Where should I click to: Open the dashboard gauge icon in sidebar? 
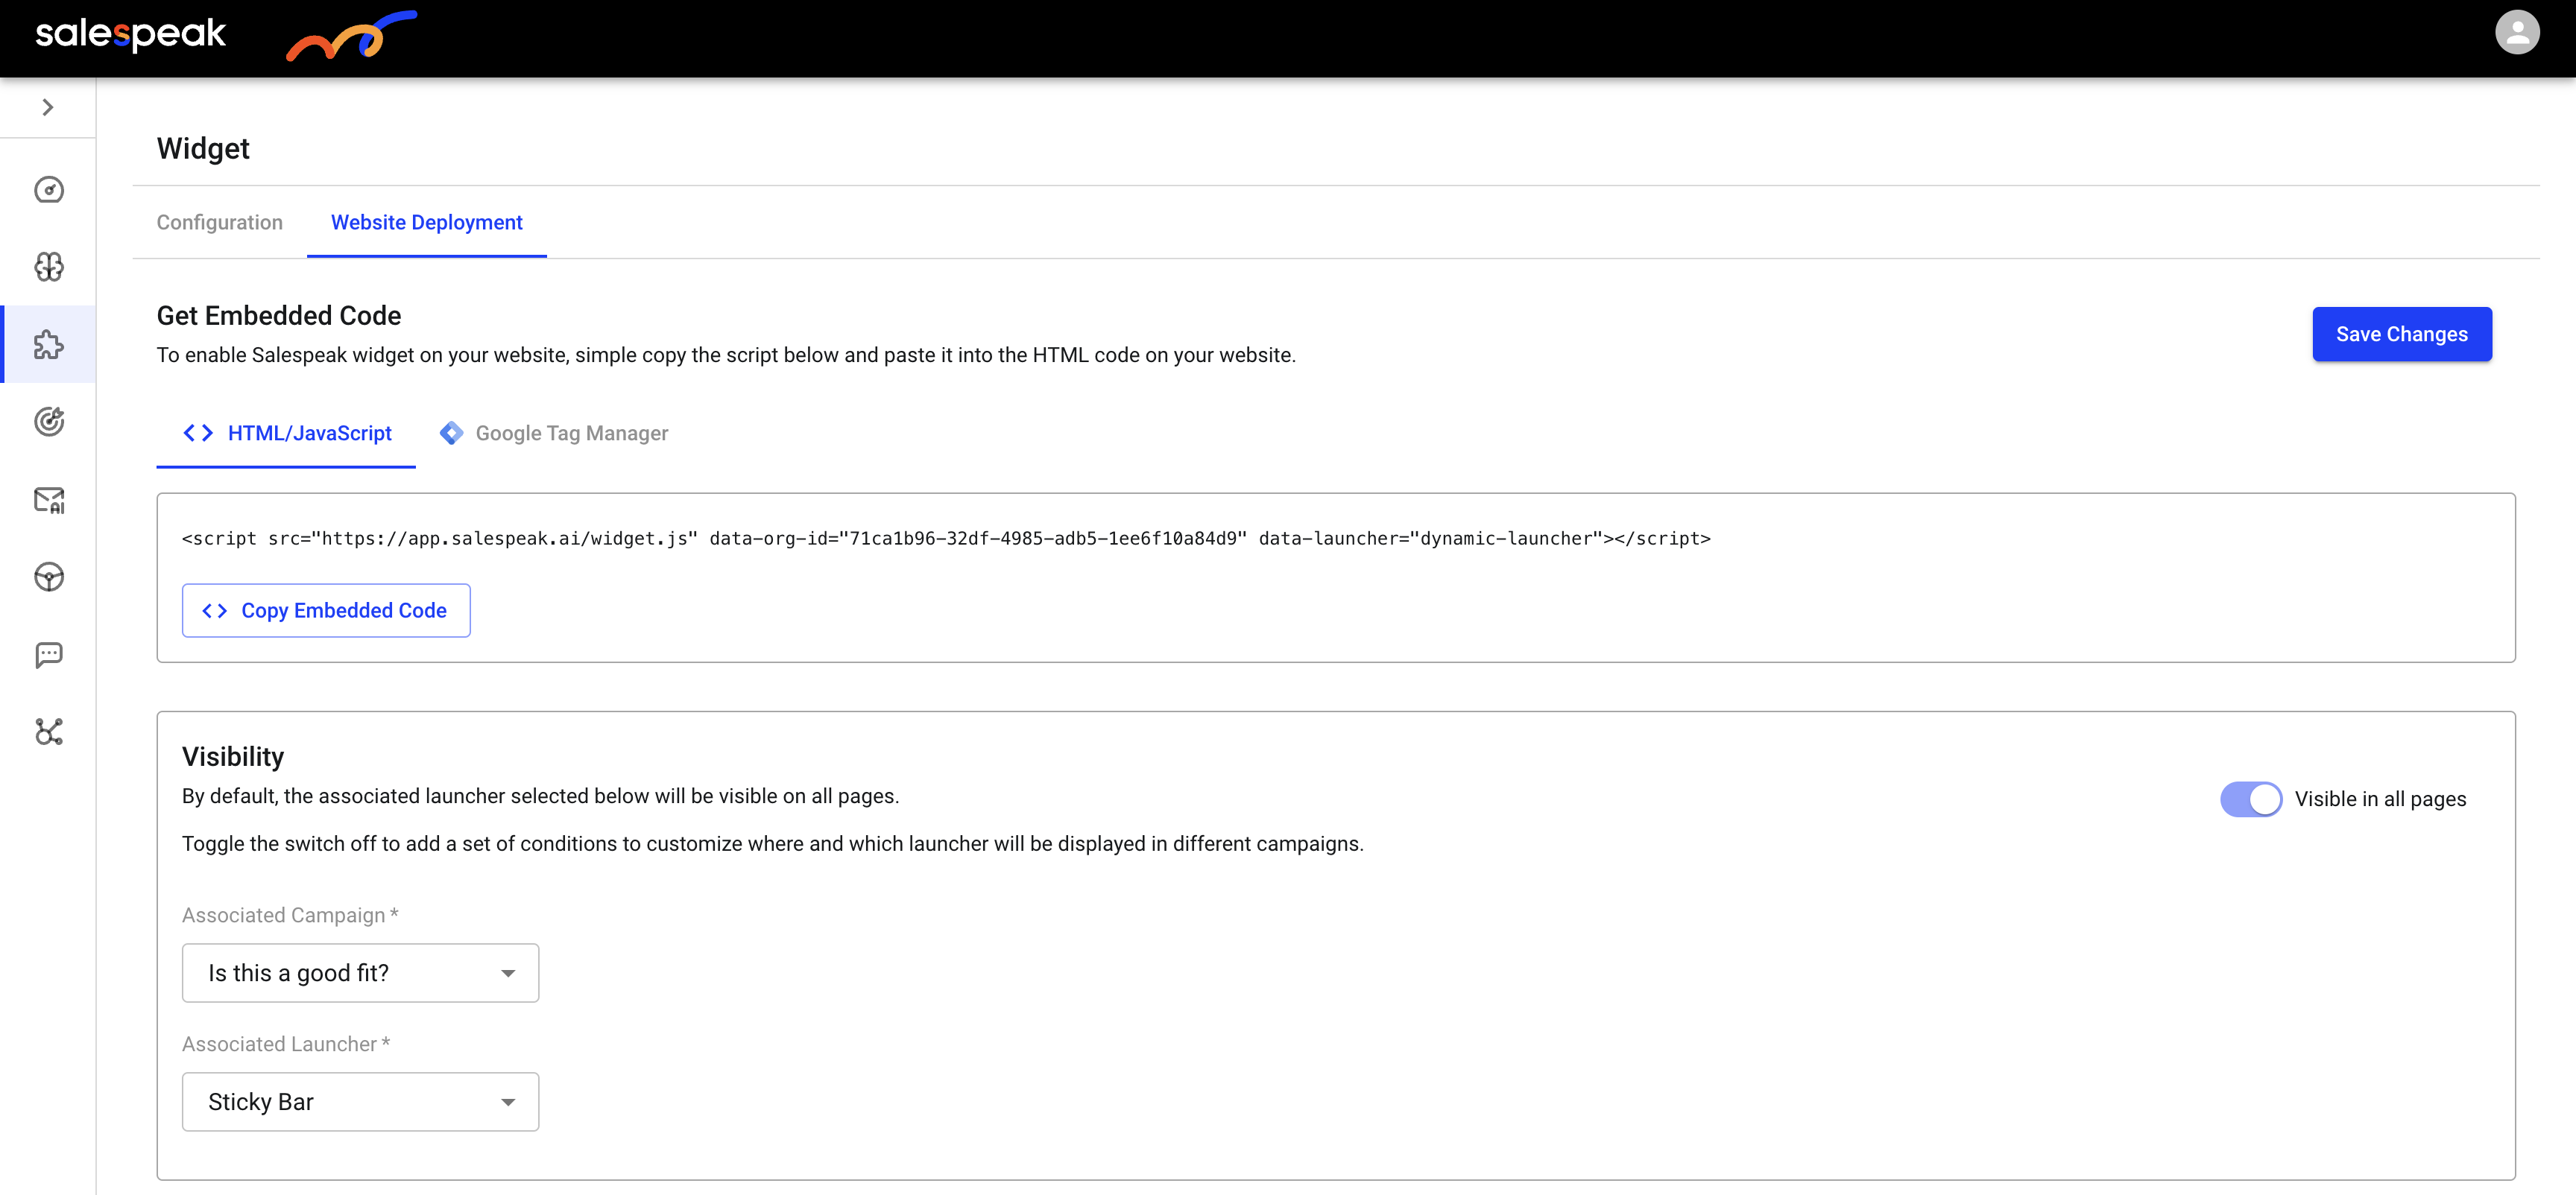click(x=49, y=190)
